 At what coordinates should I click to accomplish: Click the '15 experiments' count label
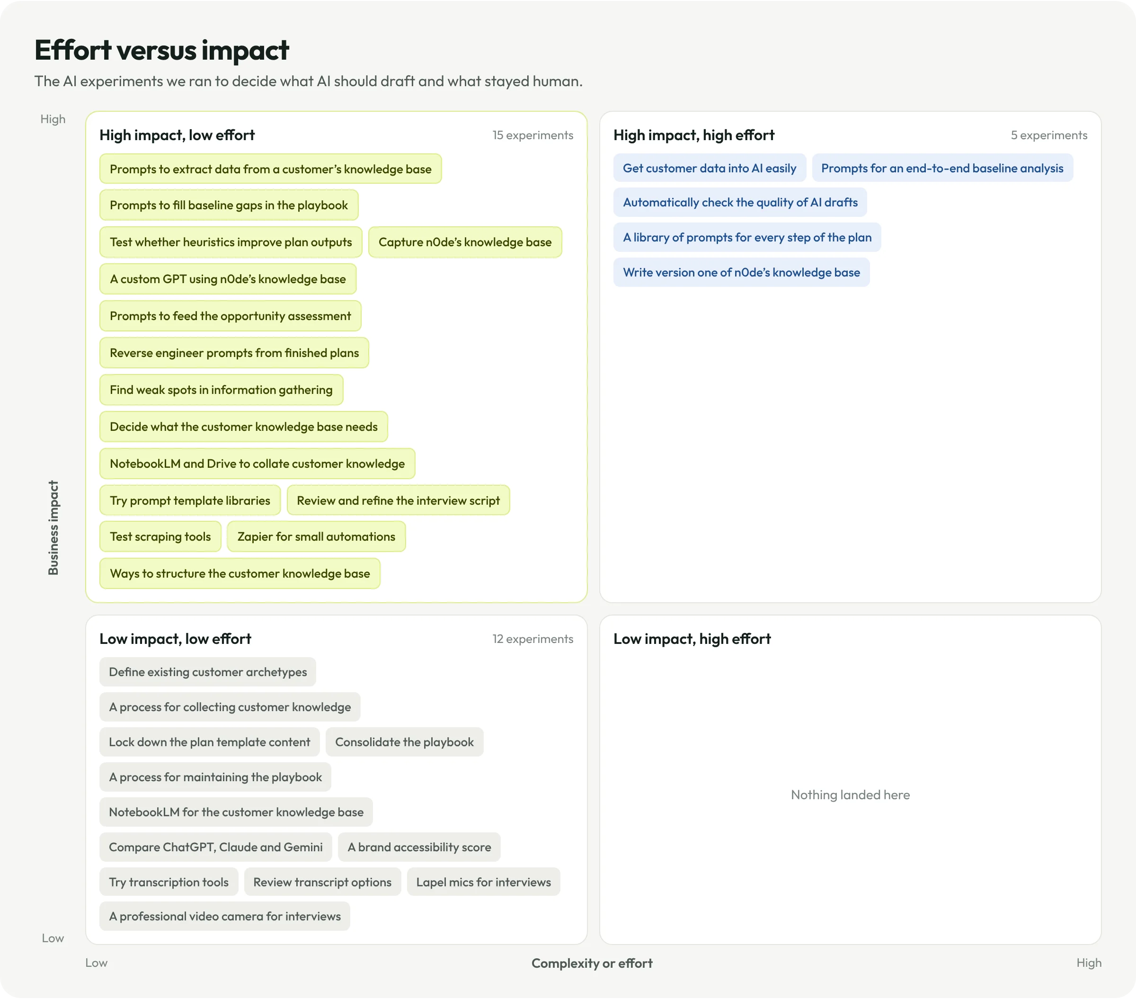(x=532, y=135)
